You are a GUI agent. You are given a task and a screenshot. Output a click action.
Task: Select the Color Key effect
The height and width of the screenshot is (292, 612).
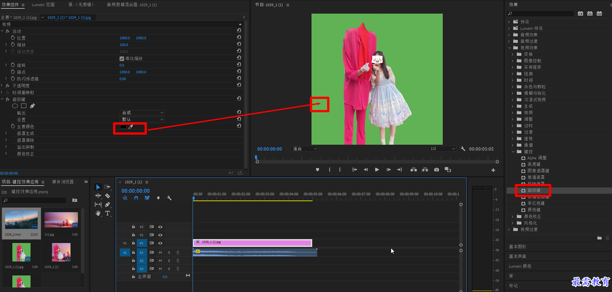[534, 210]
